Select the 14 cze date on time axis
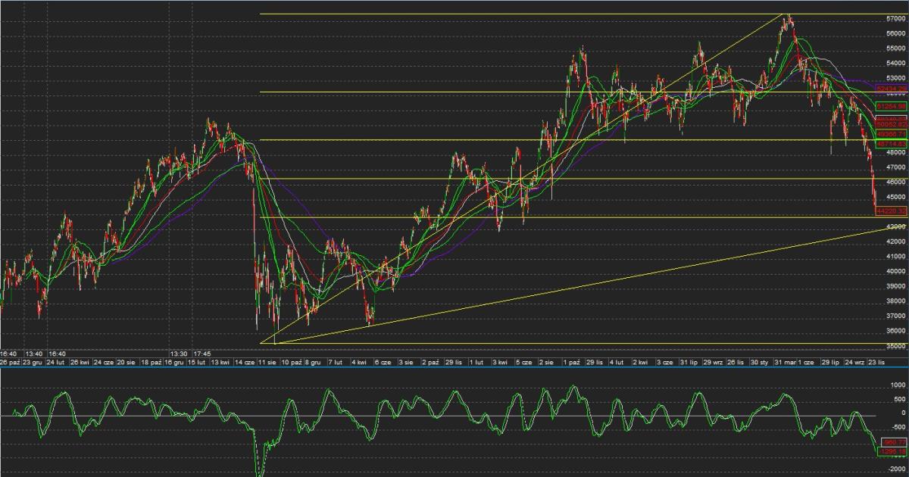The height and width of the screenshot is (477, 909). click(x=244, y=363)
